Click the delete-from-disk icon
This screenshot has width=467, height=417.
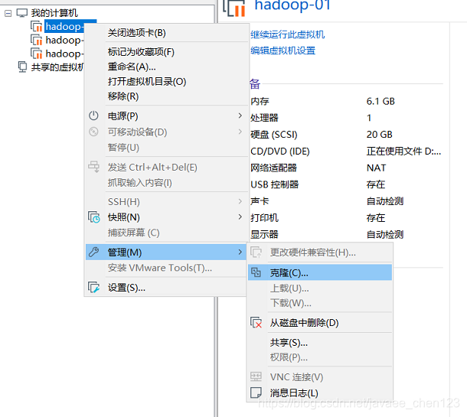point(256,323)
